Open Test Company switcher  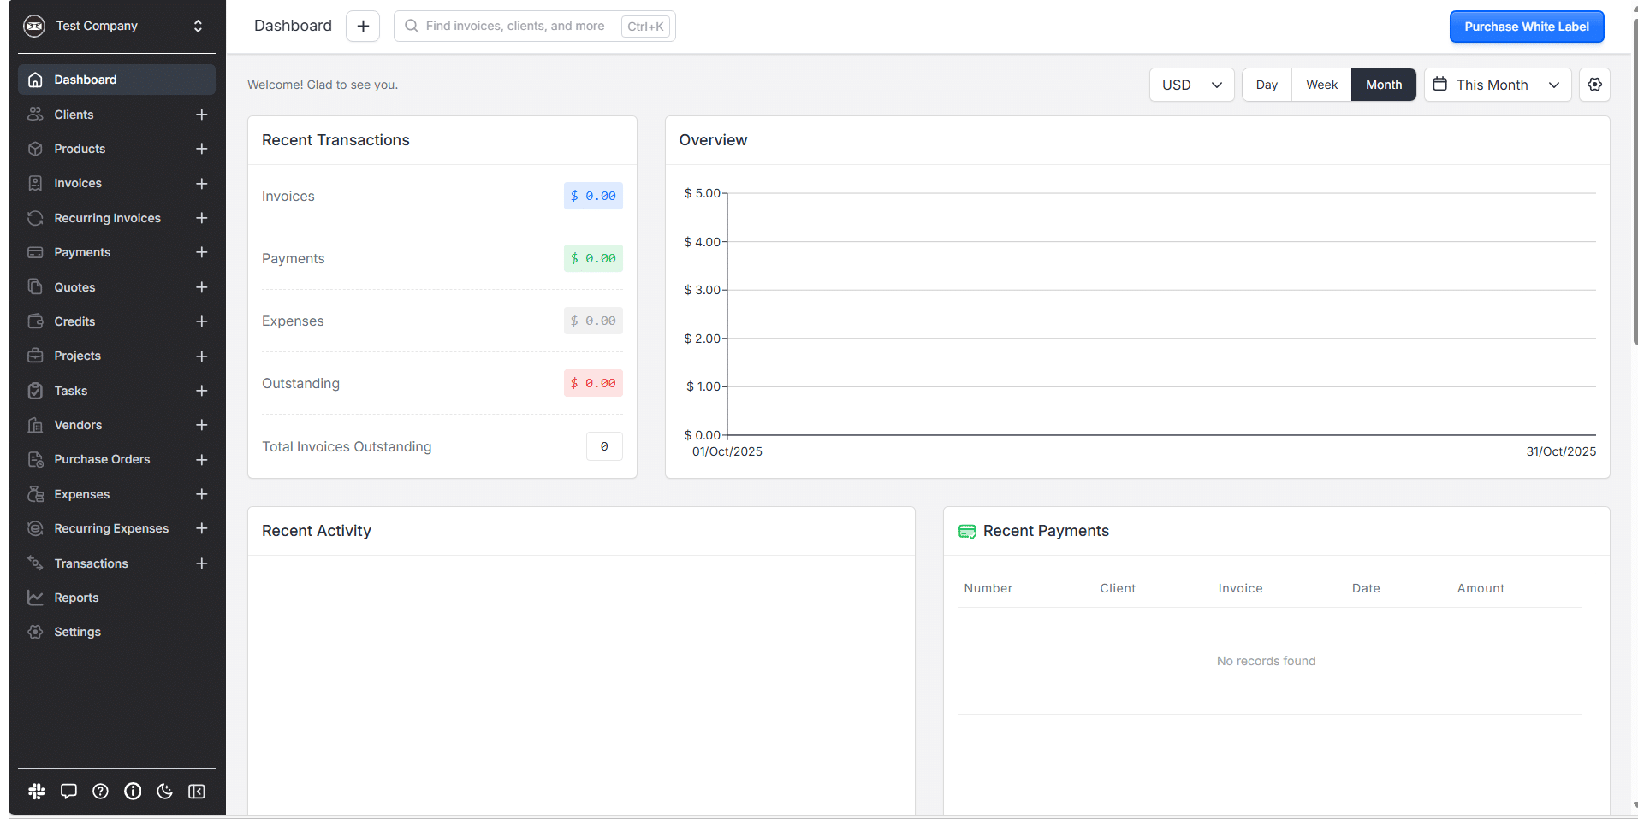[x=116, y=26]
